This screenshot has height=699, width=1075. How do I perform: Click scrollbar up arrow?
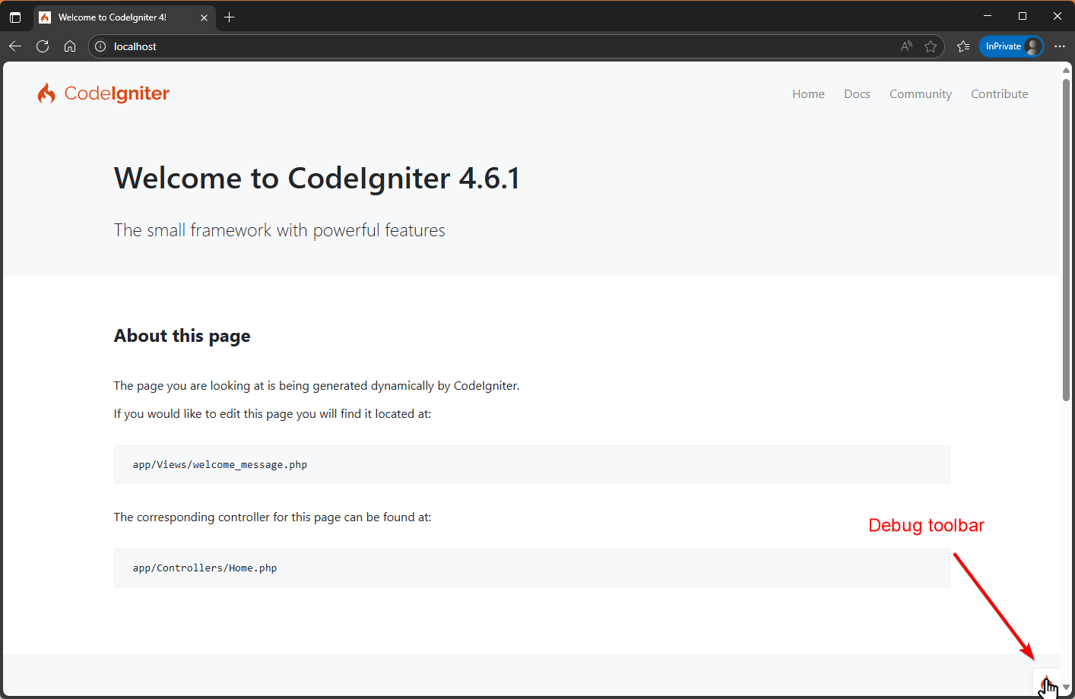(1066, 70)
